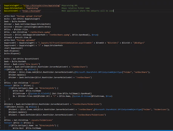
Task: Click the "$folder.Update()" line
Action: [17, 75]
